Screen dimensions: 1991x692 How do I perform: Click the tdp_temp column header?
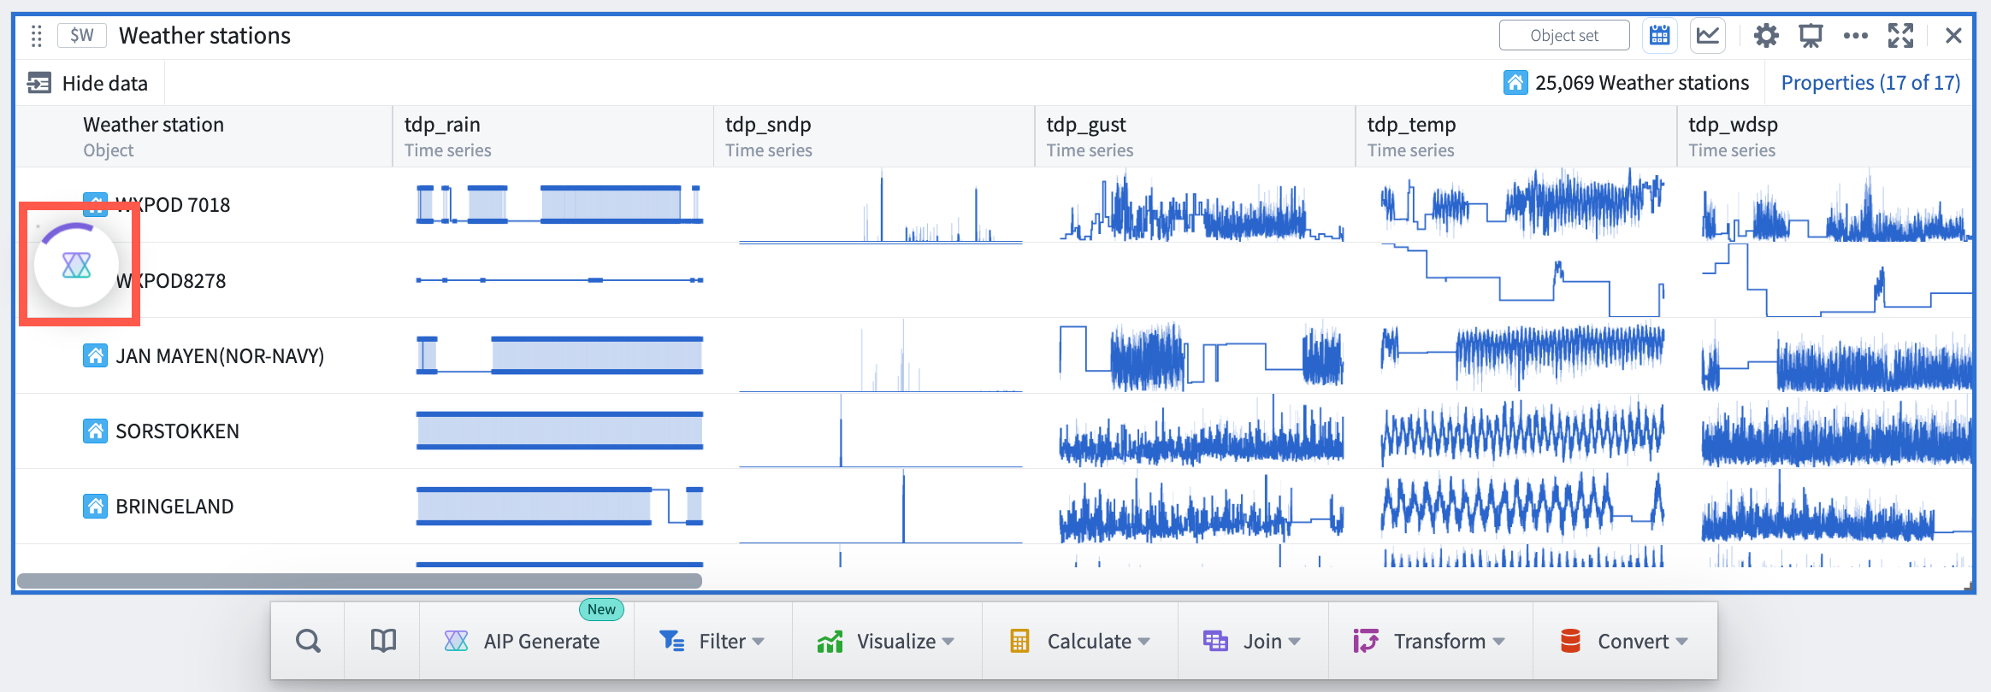point(1515,137)
